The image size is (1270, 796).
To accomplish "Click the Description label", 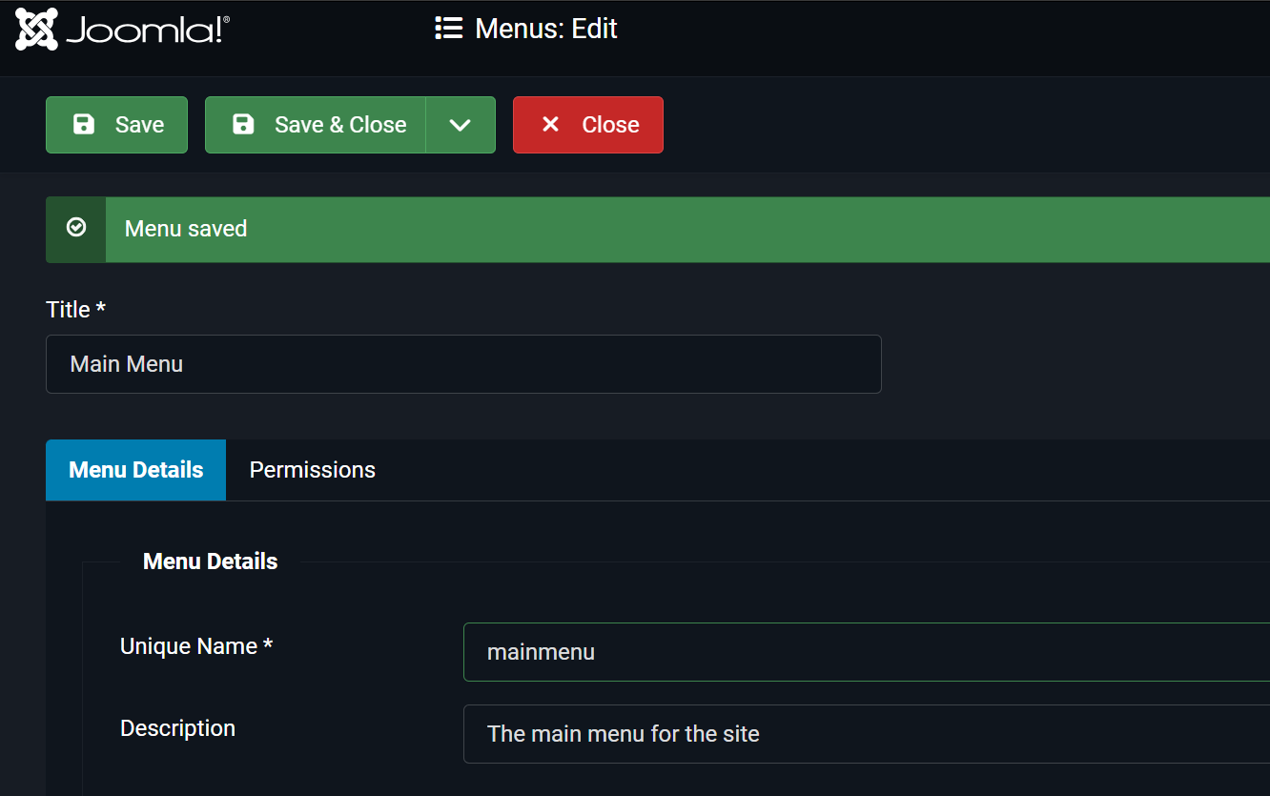I will [177, 728].
